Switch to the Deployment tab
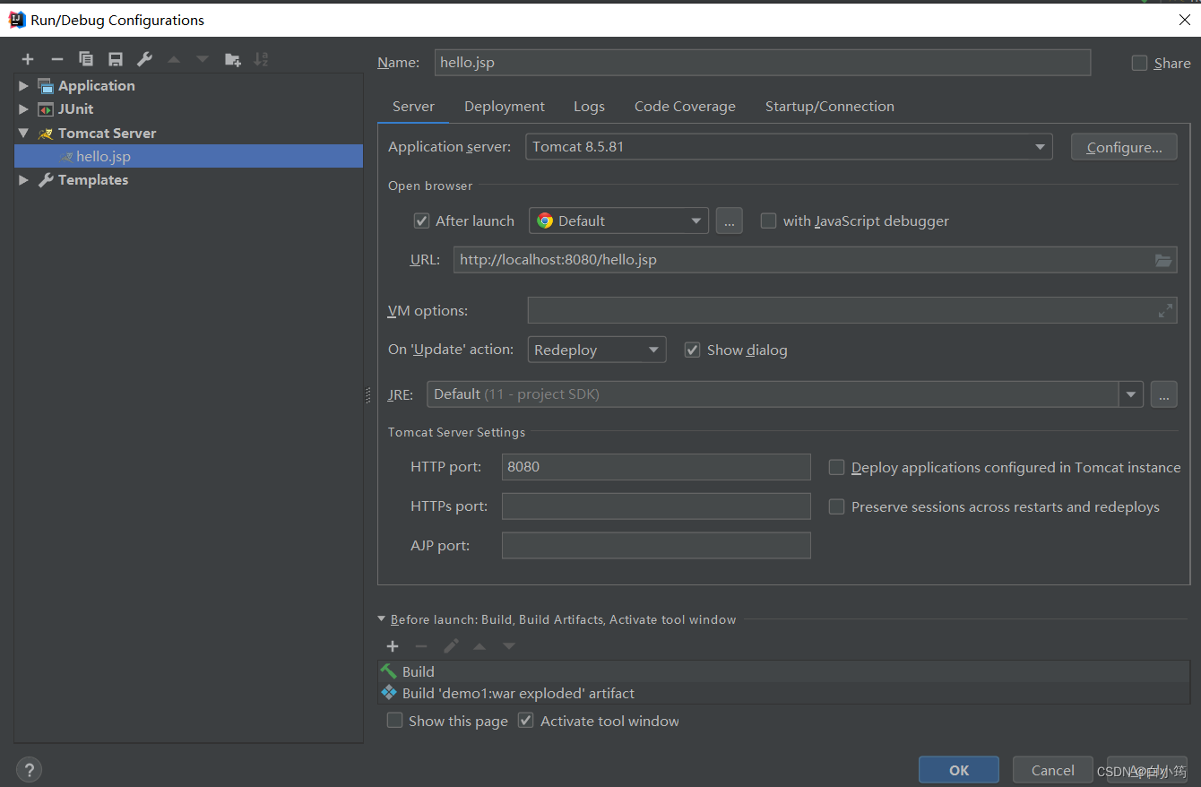The width and height of the screenshot is (1201, 787). point(505,107)
